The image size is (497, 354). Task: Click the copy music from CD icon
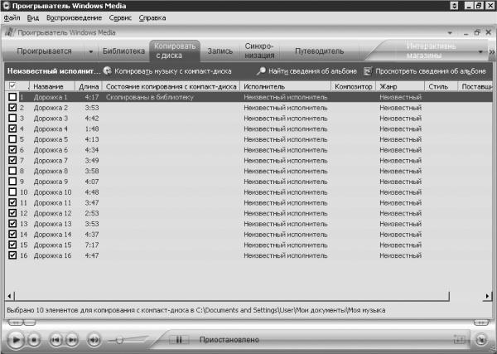(x=107, y=71)
